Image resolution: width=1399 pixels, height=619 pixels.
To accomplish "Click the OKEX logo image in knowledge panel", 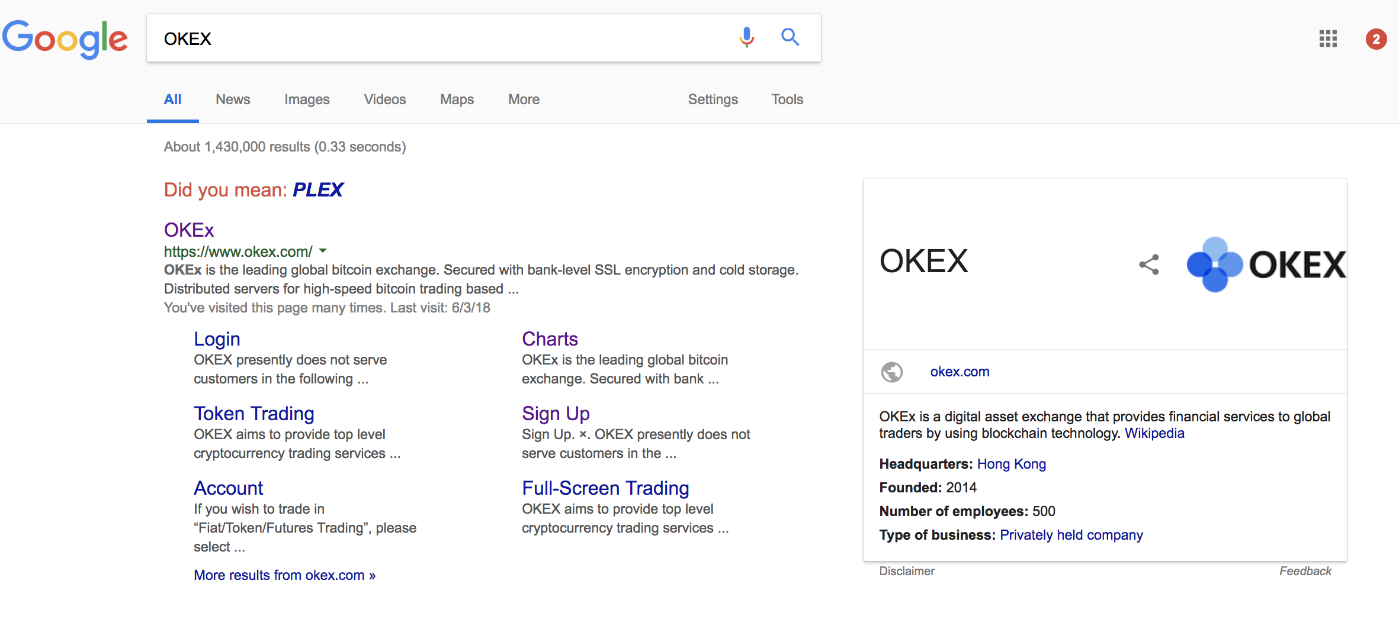I will (x=1266, y=264).
